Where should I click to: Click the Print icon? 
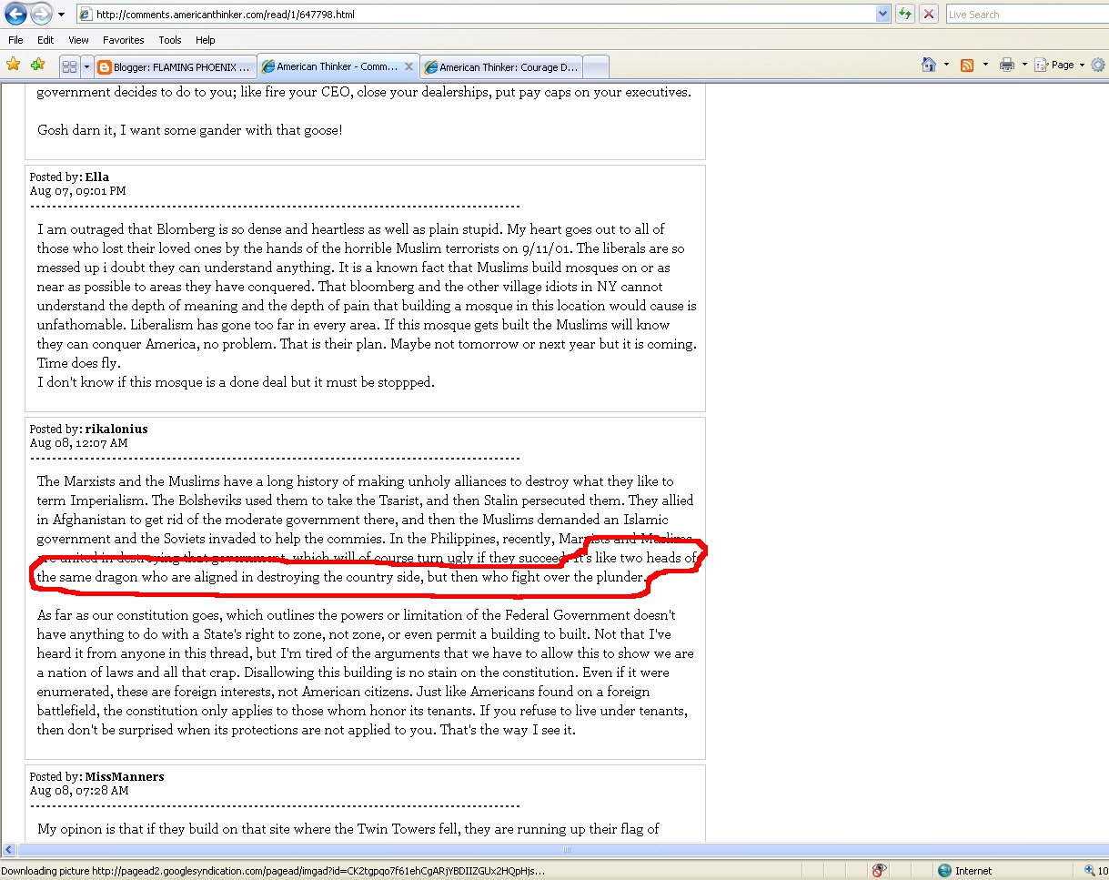[x=1007, y=65]
